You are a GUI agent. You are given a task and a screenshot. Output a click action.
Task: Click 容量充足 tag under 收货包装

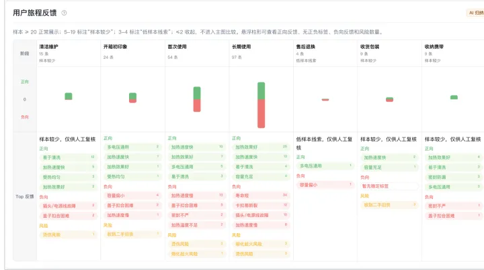coord(389,167)
